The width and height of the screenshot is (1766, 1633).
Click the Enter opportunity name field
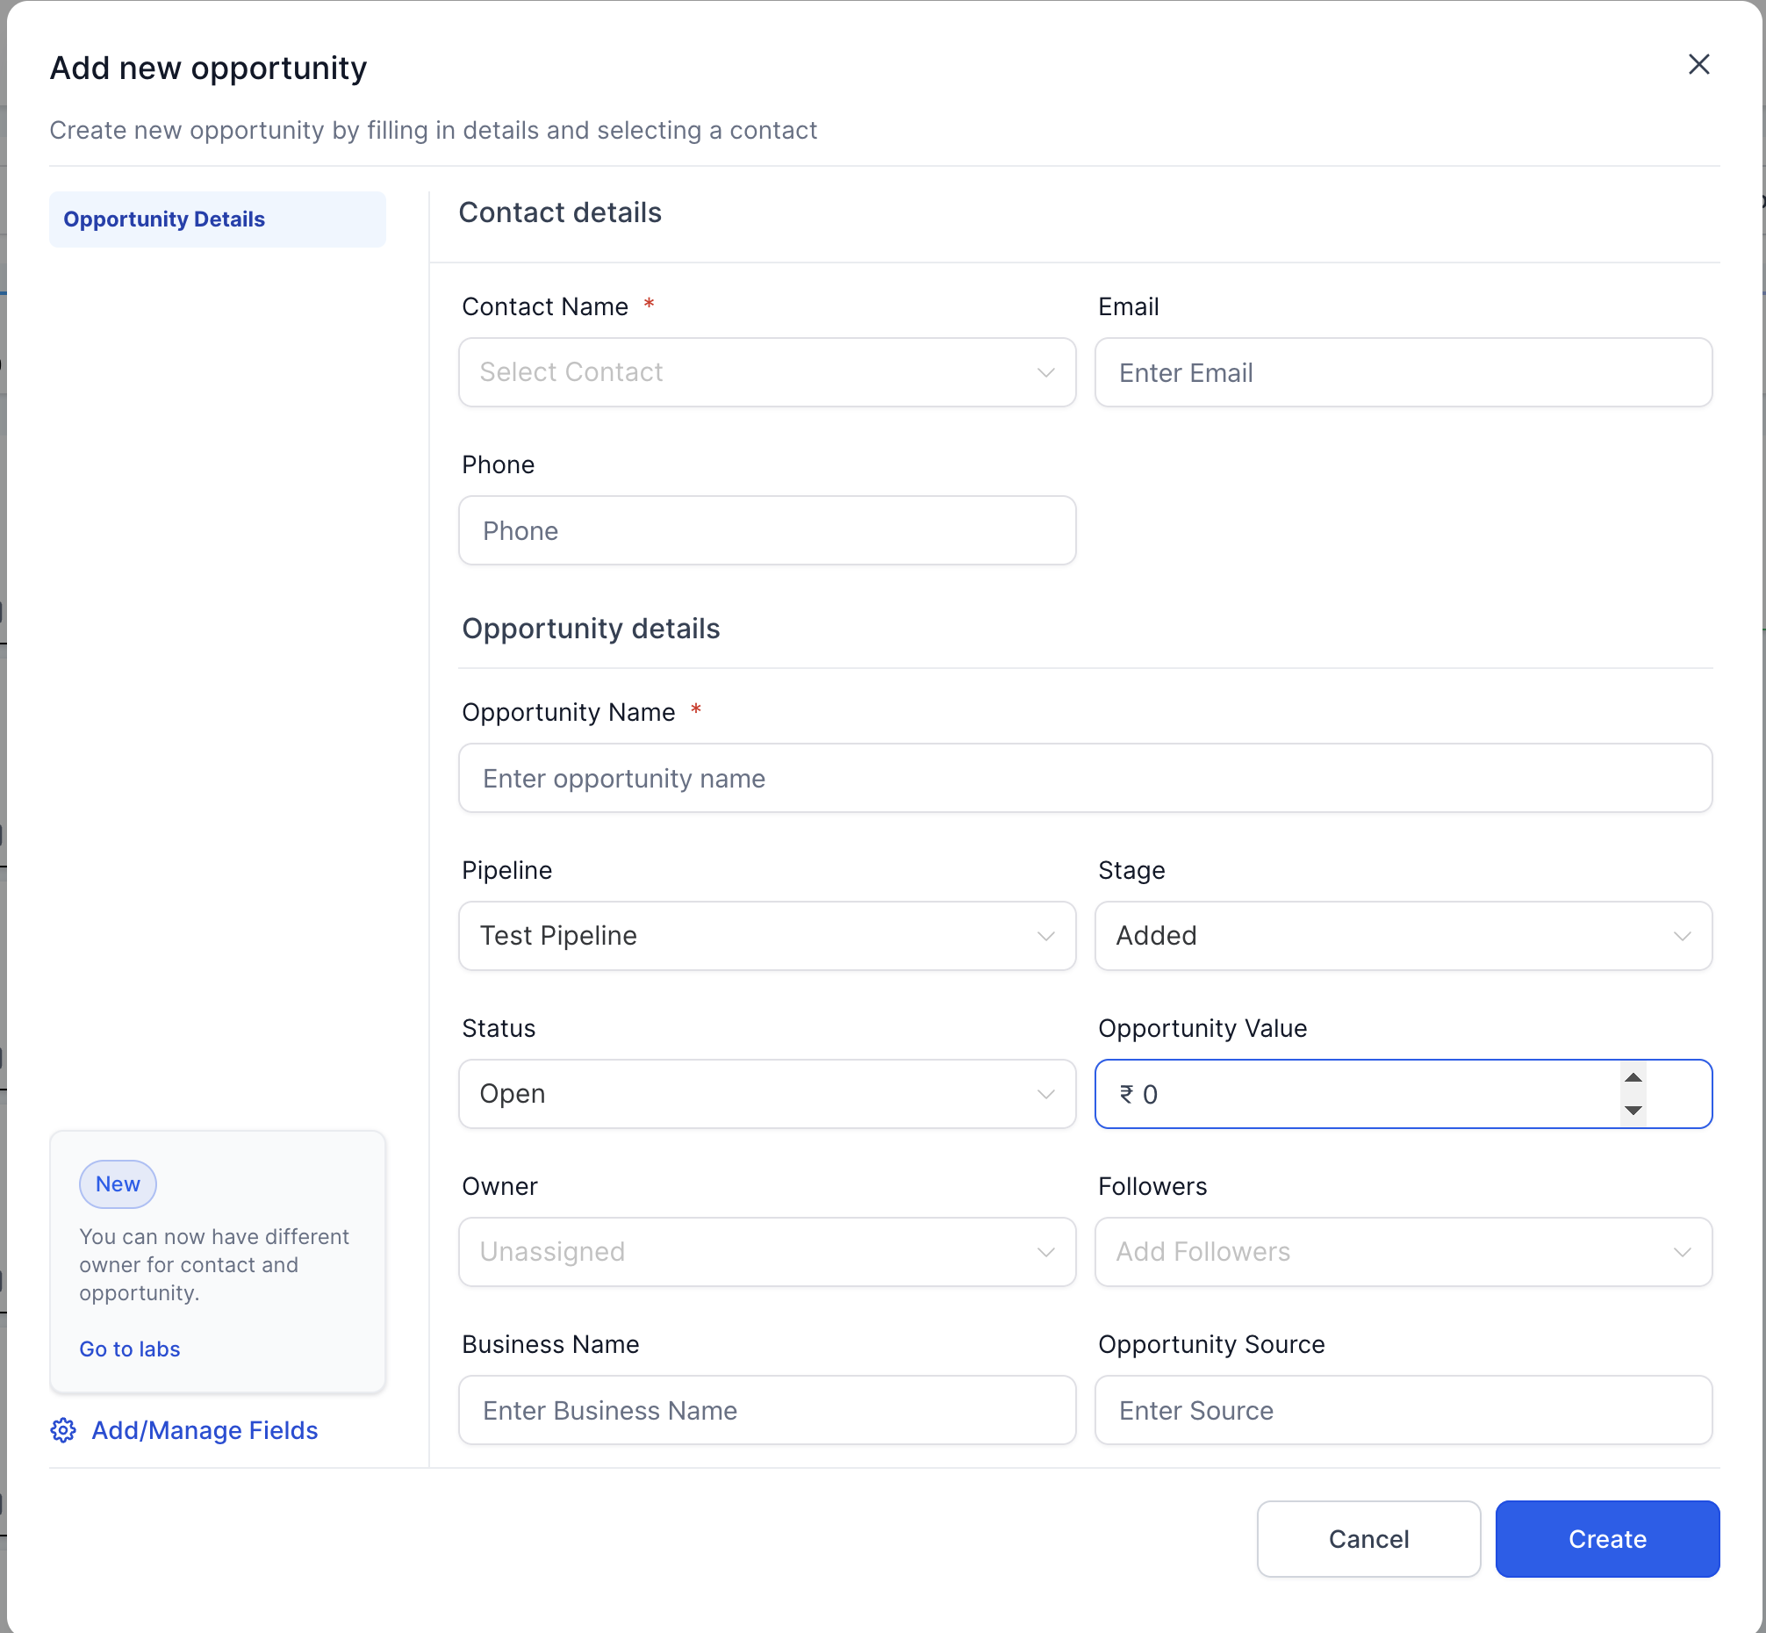click(x=1084, y=778)
